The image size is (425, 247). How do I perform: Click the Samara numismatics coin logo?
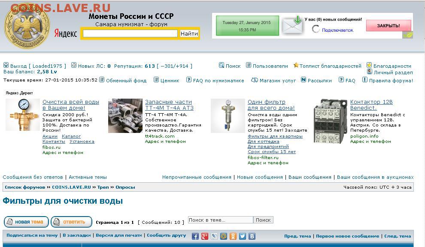(x=27, y=27)
